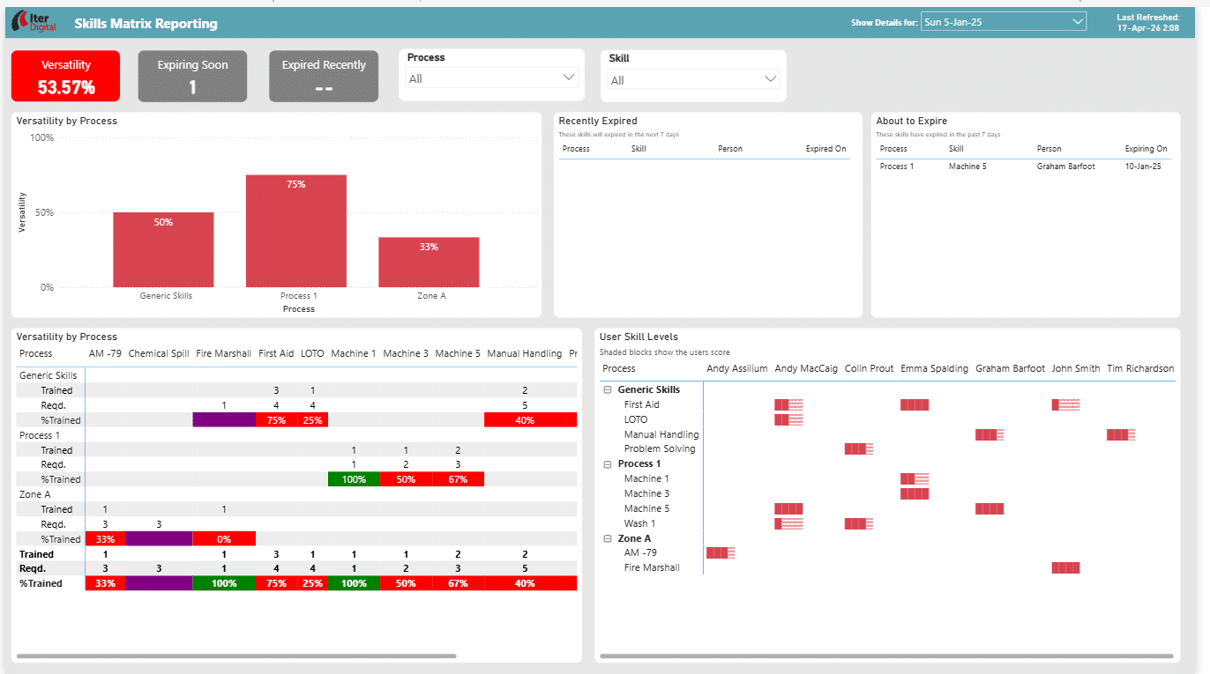
Task: Click the green 100% Machine 1 cell in Process 1
Action: (x=354, y=479)
